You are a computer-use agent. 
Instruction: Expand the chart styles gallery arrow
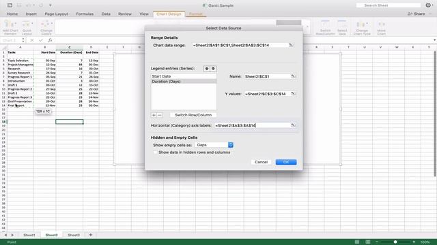pos(307,27)
